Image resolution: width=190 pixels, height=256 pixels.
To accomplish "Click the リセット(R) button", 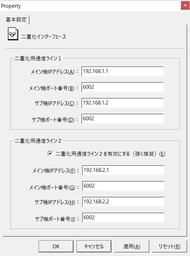I will tap(170, 246).
